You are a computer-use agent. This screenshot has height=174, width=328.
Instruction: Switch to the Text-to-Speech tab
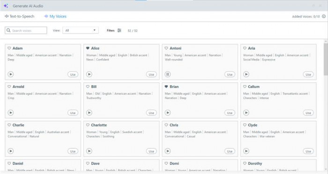tap(20, 16)
